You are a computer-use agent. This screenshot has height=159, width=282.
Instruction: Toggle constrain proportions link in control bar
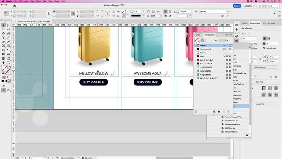pyautogui.click(x=48, y=14)
